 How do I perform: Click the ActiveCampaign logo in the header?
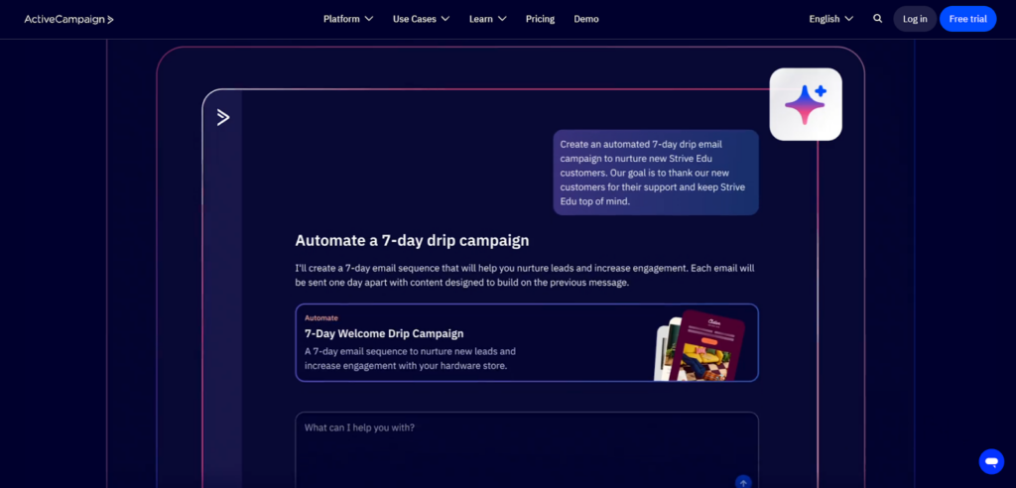pyautogui.click(x=69, y=19)
